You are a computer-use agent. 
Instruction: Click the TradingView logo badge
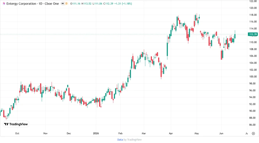[16, 124]
